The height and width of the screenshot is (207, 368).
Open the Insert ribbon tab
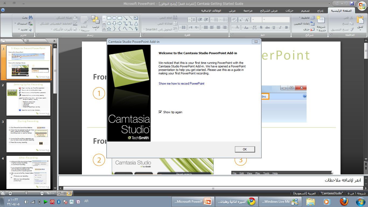[x=320, y=11]
